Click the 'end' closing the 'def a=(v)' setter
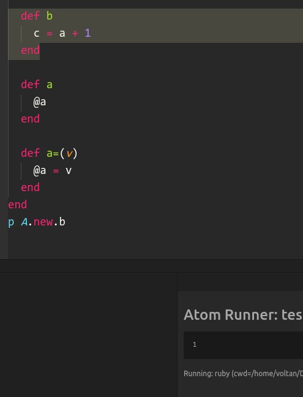Screen dimensions: 303x397 pyautogui.click(x=31, y=187)
